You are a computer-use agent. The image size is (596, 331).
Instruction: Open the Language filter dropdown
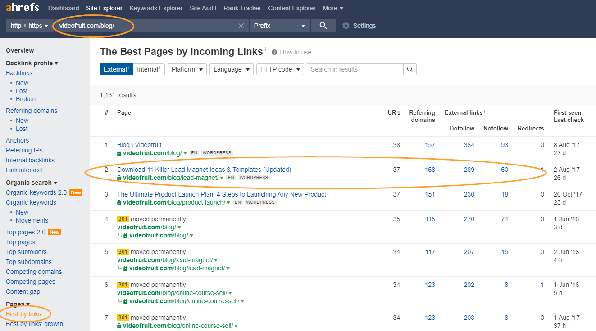(x=232, y=69)
